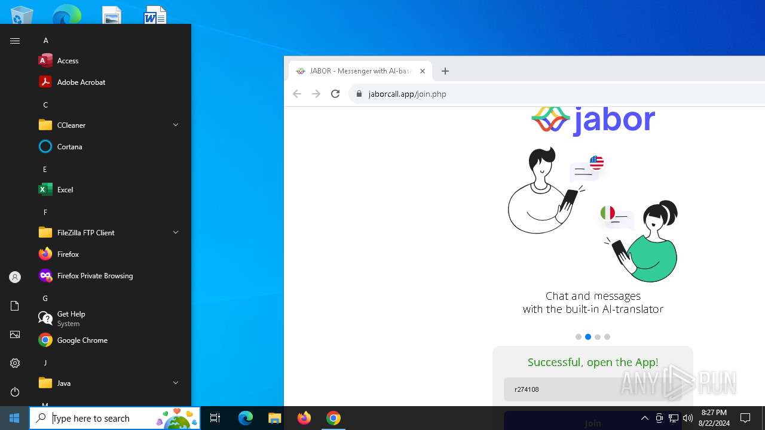
Task: Jump to letter F section header
Action: pos(45,212)
